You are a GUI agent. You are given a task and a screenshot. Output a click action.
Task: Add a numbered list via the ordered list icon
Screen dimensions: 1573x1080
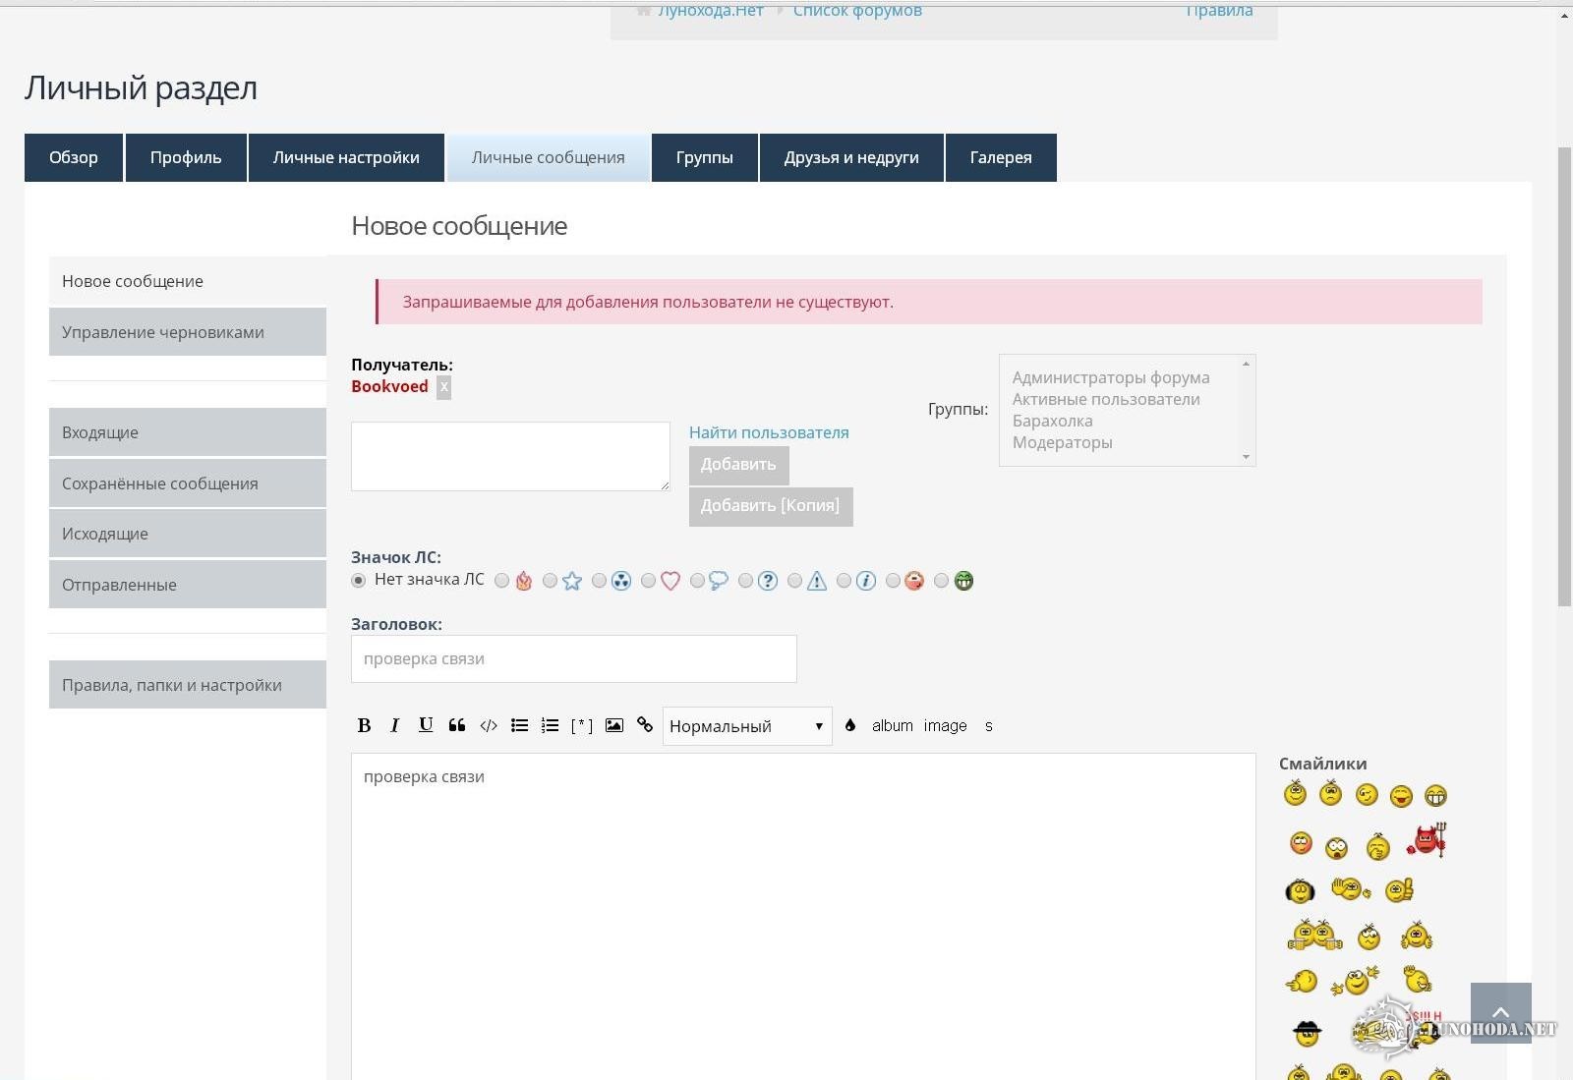[x=551, y=725]
